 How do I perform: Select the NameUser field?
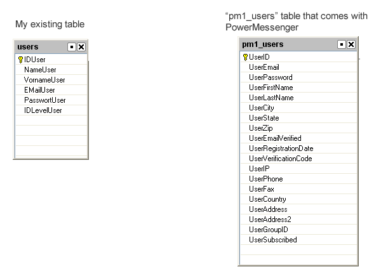tap(51, 70)
